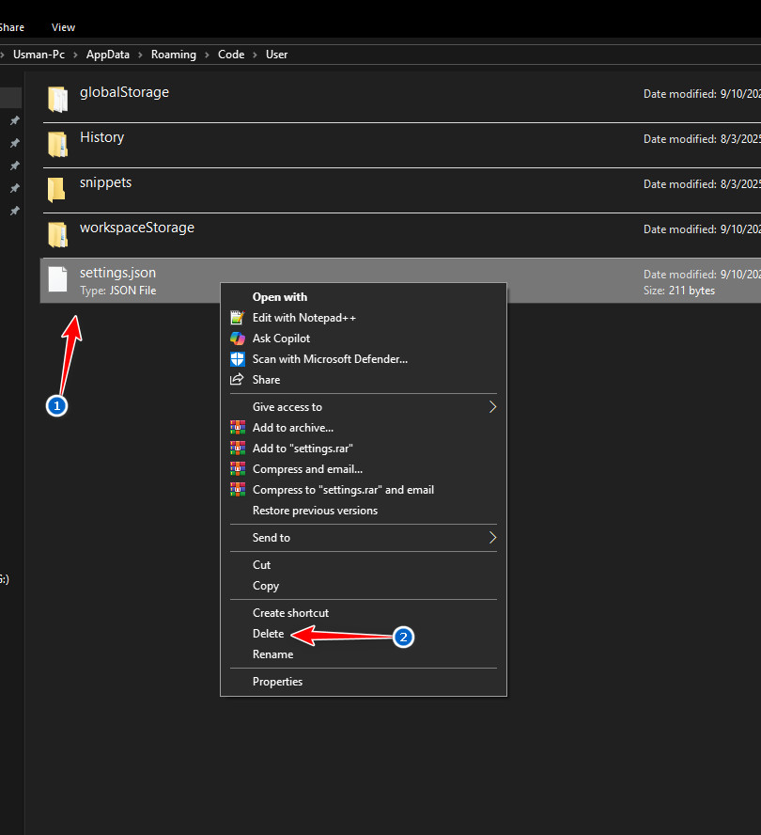Viewport: 761px width, 835px height.
Task: Expand the Send to arrow
Action: pos(493,538)
